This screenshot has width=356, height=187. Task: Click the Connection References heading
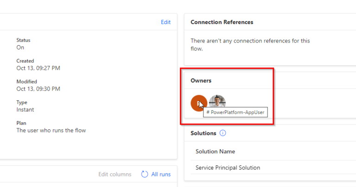(222, 22)
